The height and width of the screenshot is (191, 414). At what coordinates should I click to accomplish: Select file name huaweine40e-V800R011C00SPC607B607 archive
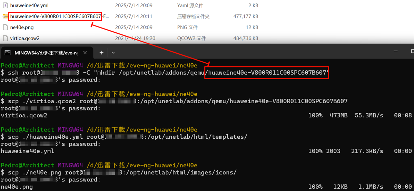59,16
